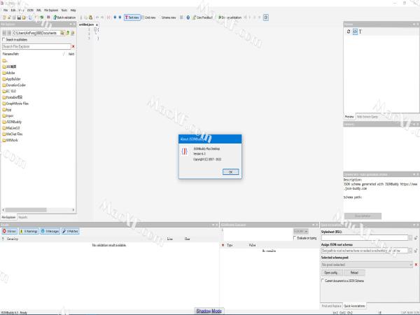Click the document validation toolbar button

(x=230, y=17)
